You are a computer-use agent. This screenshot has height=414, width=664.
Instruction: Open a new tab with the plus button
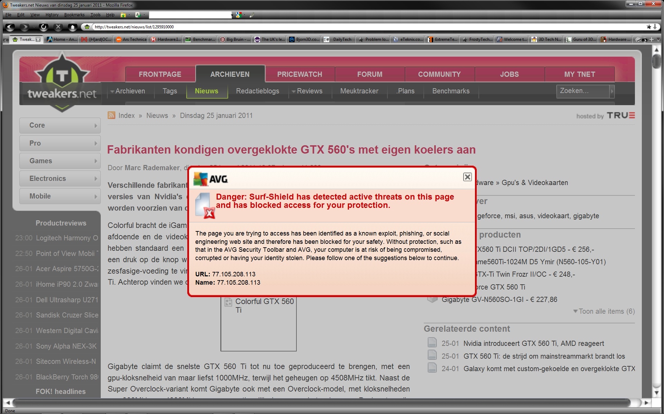click(652, 39)
